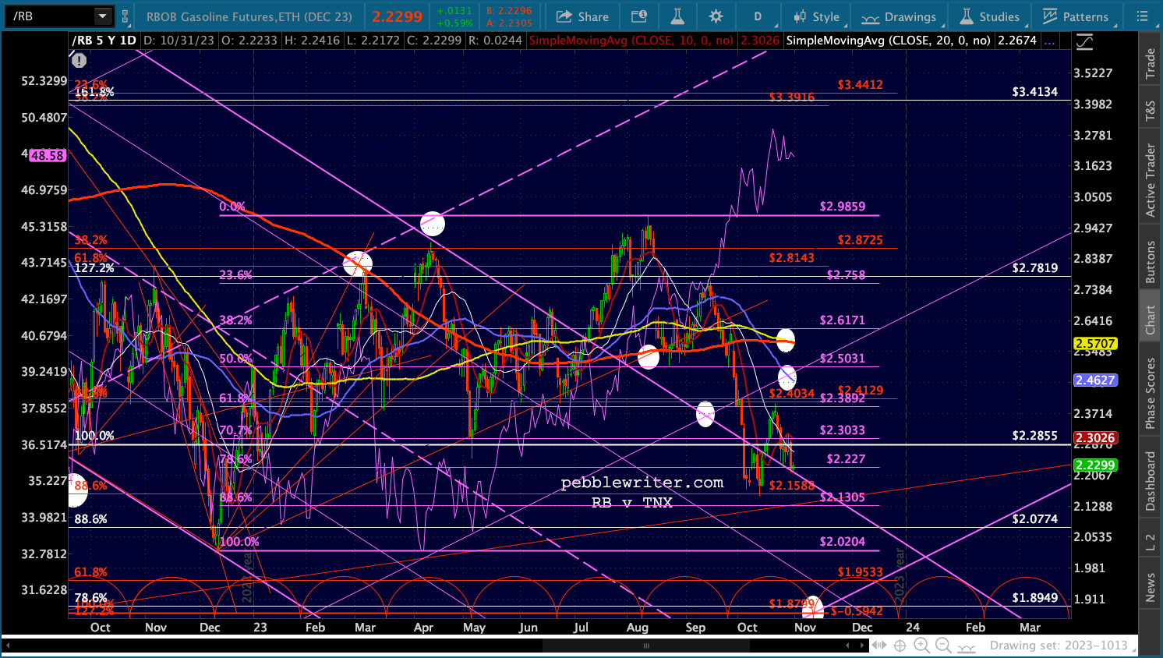The image size is (1163, 658).
Task: Click the green 2.2299 price bubble
Action: [x=1095, y=465]
